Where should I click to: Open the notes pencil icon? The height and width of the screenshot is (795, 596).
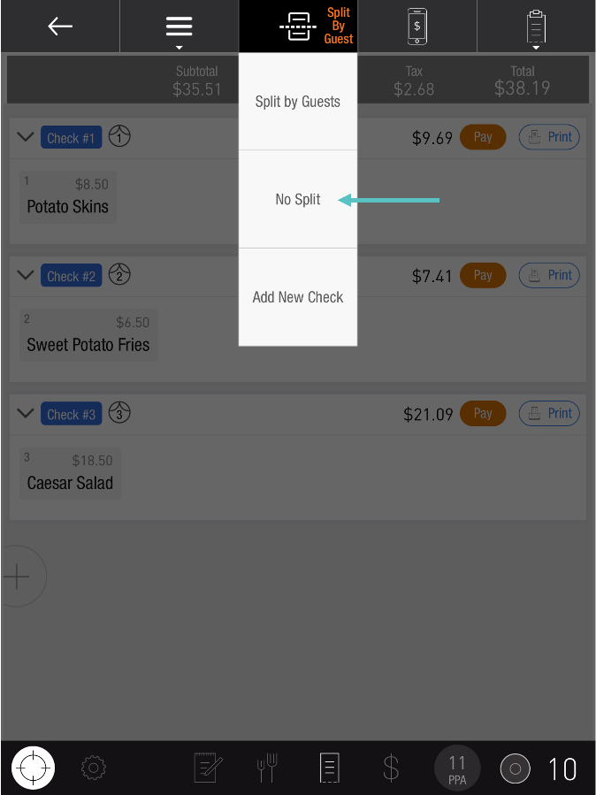point(208,768)
